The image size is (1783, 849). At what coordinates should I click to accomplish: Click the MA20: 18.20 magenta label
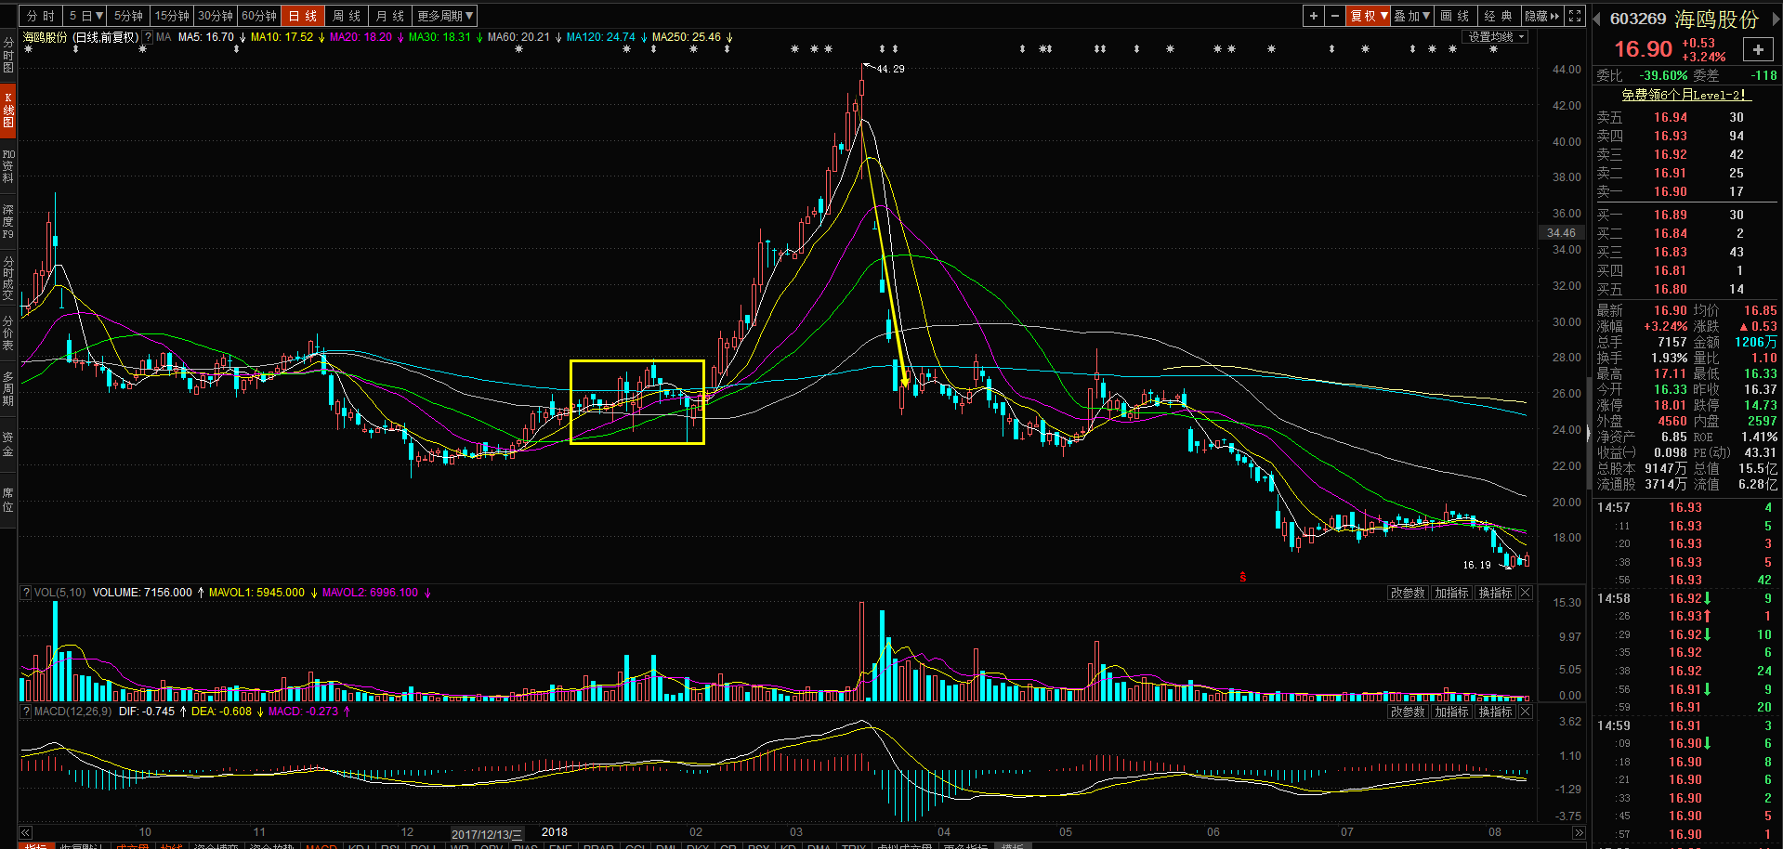click(361, 37)
